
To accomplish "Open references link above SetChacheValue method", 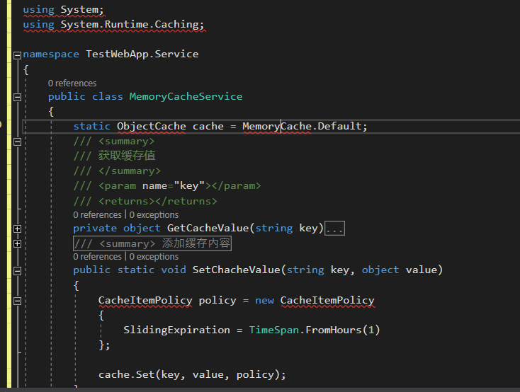I will (97, 257).
